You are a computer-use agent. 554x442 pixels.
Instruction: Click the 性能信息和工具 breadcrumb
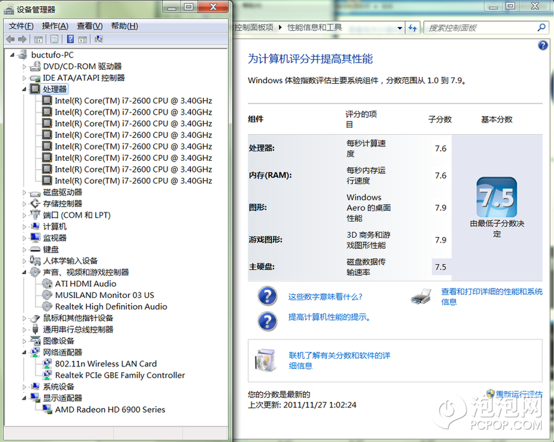[x=315, y=28]
